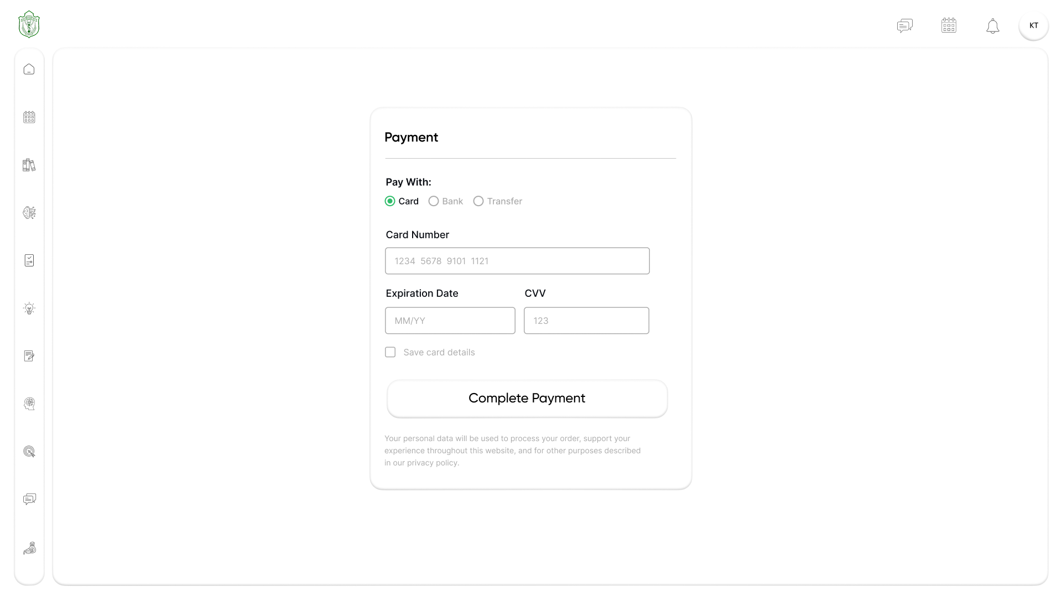1062x597 pixels.
Task: Select the Bank payment option
Action: point(434,201)
